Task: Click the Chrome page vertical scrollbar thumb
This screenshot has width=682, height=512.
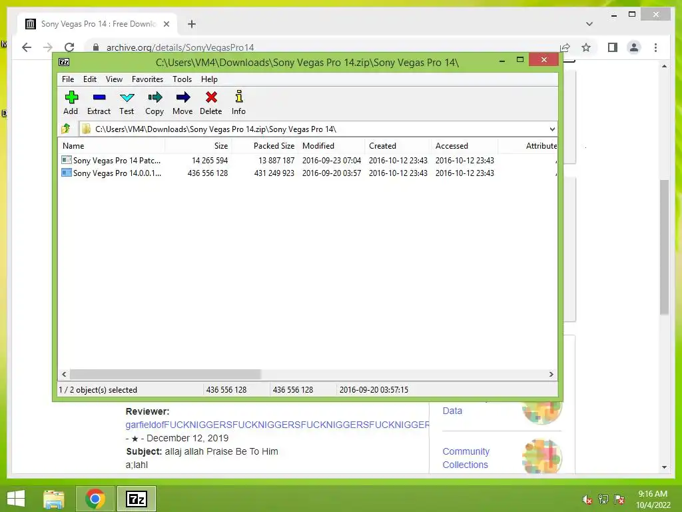Action: click(664, 247)
